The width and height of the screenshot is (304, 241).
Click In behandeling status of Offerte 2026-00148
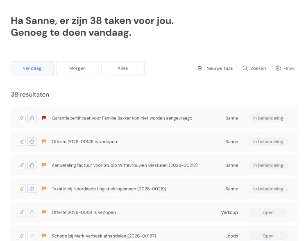(268, 142)
